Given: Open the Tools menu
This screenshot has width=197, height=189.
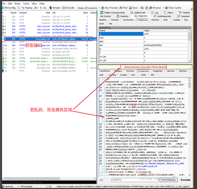Looking at the screenshot, I should pyautogui.click(x=26, y=3).
